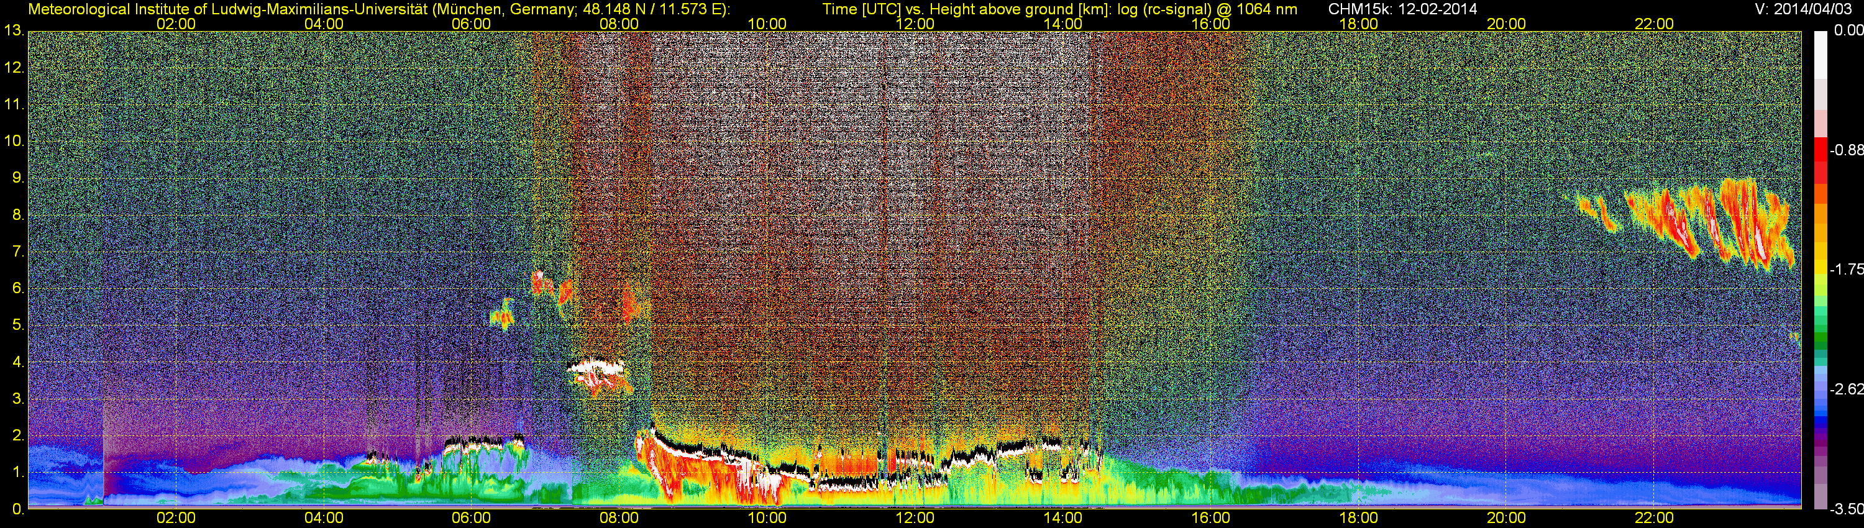The width and height of the screenshot is (1864, 528).
Task: Click the 4 km height axis label
Action: click(x=17, y=362)
